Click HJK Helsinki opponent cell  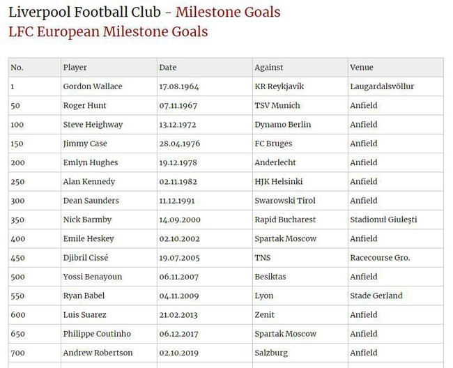point(279,181)
